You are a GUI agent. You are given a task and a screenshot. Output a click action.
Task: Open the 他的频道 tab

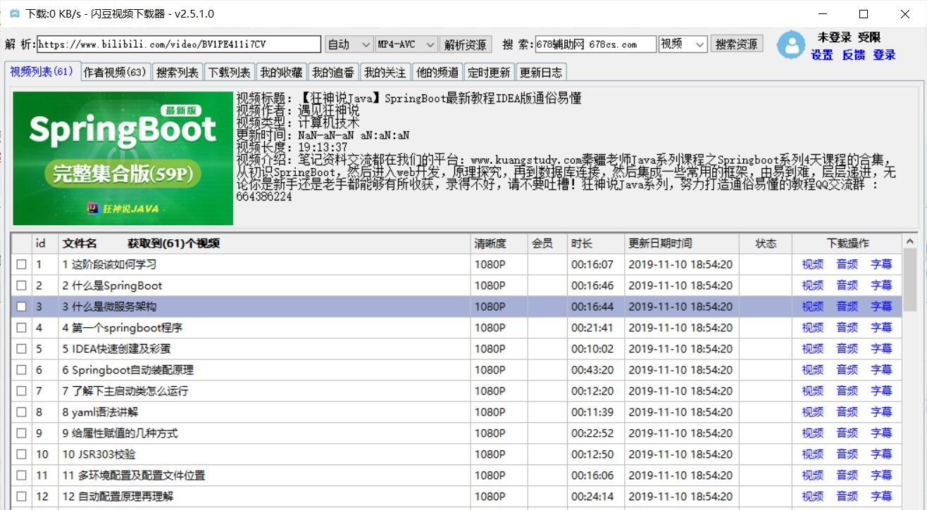(437, 72)
